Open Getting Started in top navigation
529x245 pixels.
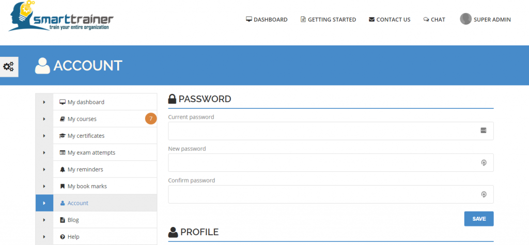pos(328,20)
